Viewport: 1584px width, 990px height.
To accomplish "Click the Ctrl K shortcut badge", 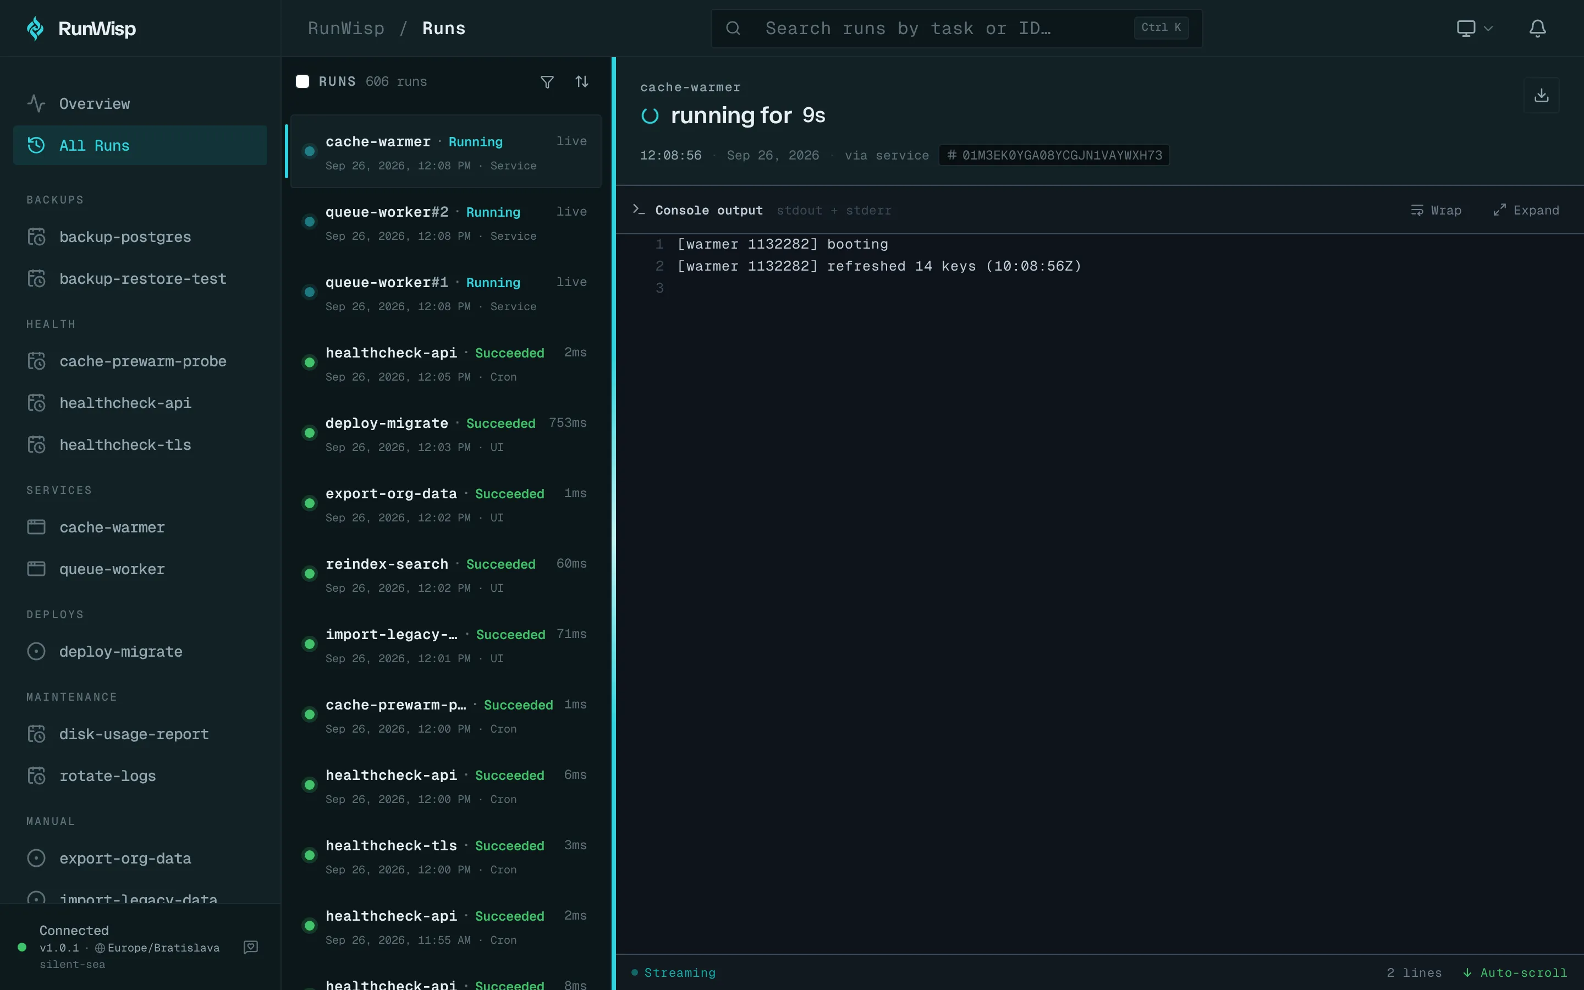I will click(x=1161, y=28).
